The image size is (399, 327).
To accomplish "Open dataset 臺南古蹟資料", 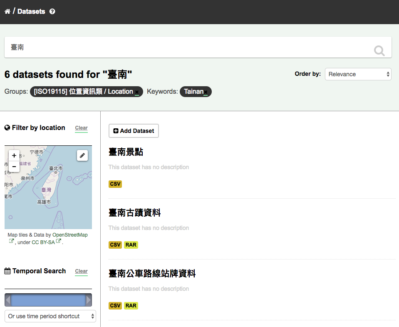I will (135, 212).
